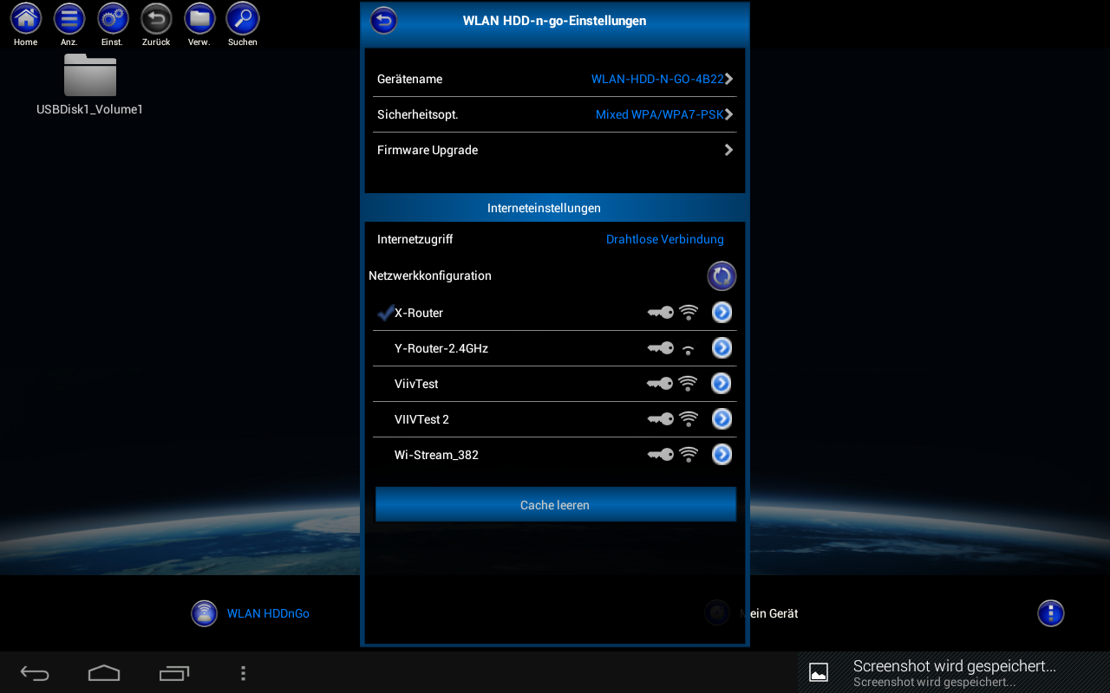
Task: Tap the Mixed WPA/WPA7-PSK value
Action: 659,114
